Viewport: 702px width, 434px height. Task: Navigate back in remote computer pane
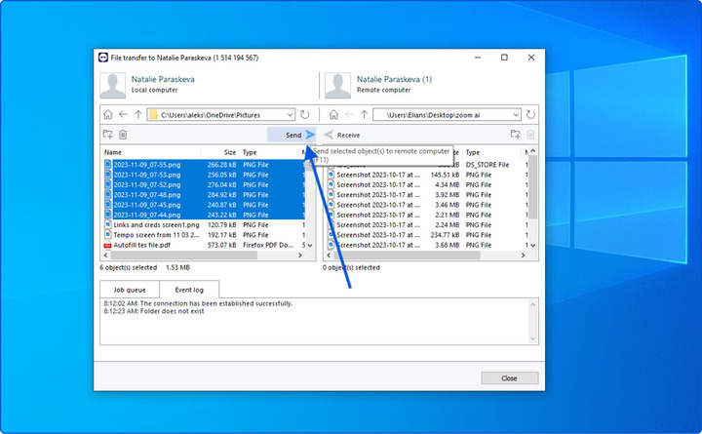coord(349,115)
